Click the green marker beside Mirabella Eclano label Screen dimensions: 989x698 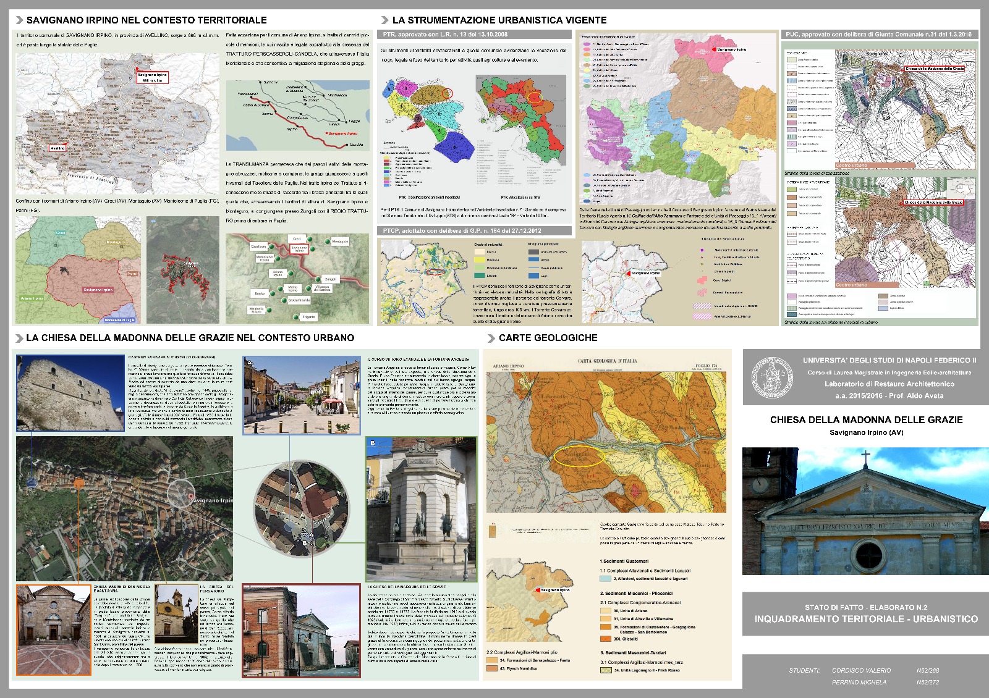pyautogui.click(x=269, y=310)
